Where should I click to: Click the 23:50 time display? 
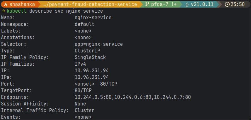click(237, 4)
